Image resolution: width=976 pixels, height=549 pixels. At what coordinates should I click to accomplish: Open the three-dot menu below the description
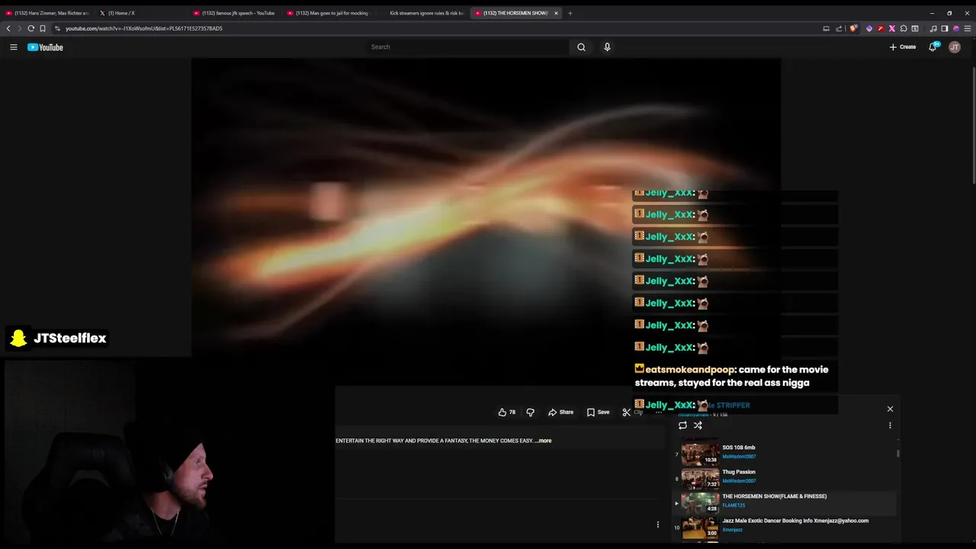point(658,525)
